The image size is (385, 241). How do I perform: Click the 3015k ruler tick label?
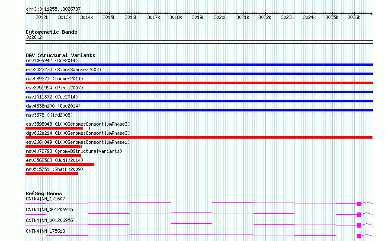pos(109,17)
